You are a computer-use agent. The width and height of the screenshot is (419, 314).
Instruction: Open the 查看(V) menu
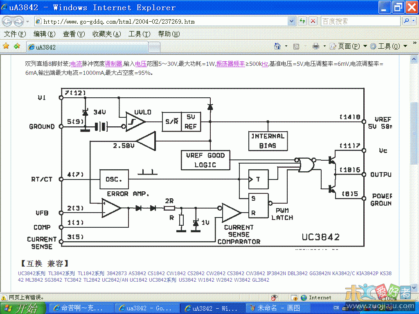(x=74, y=34)
